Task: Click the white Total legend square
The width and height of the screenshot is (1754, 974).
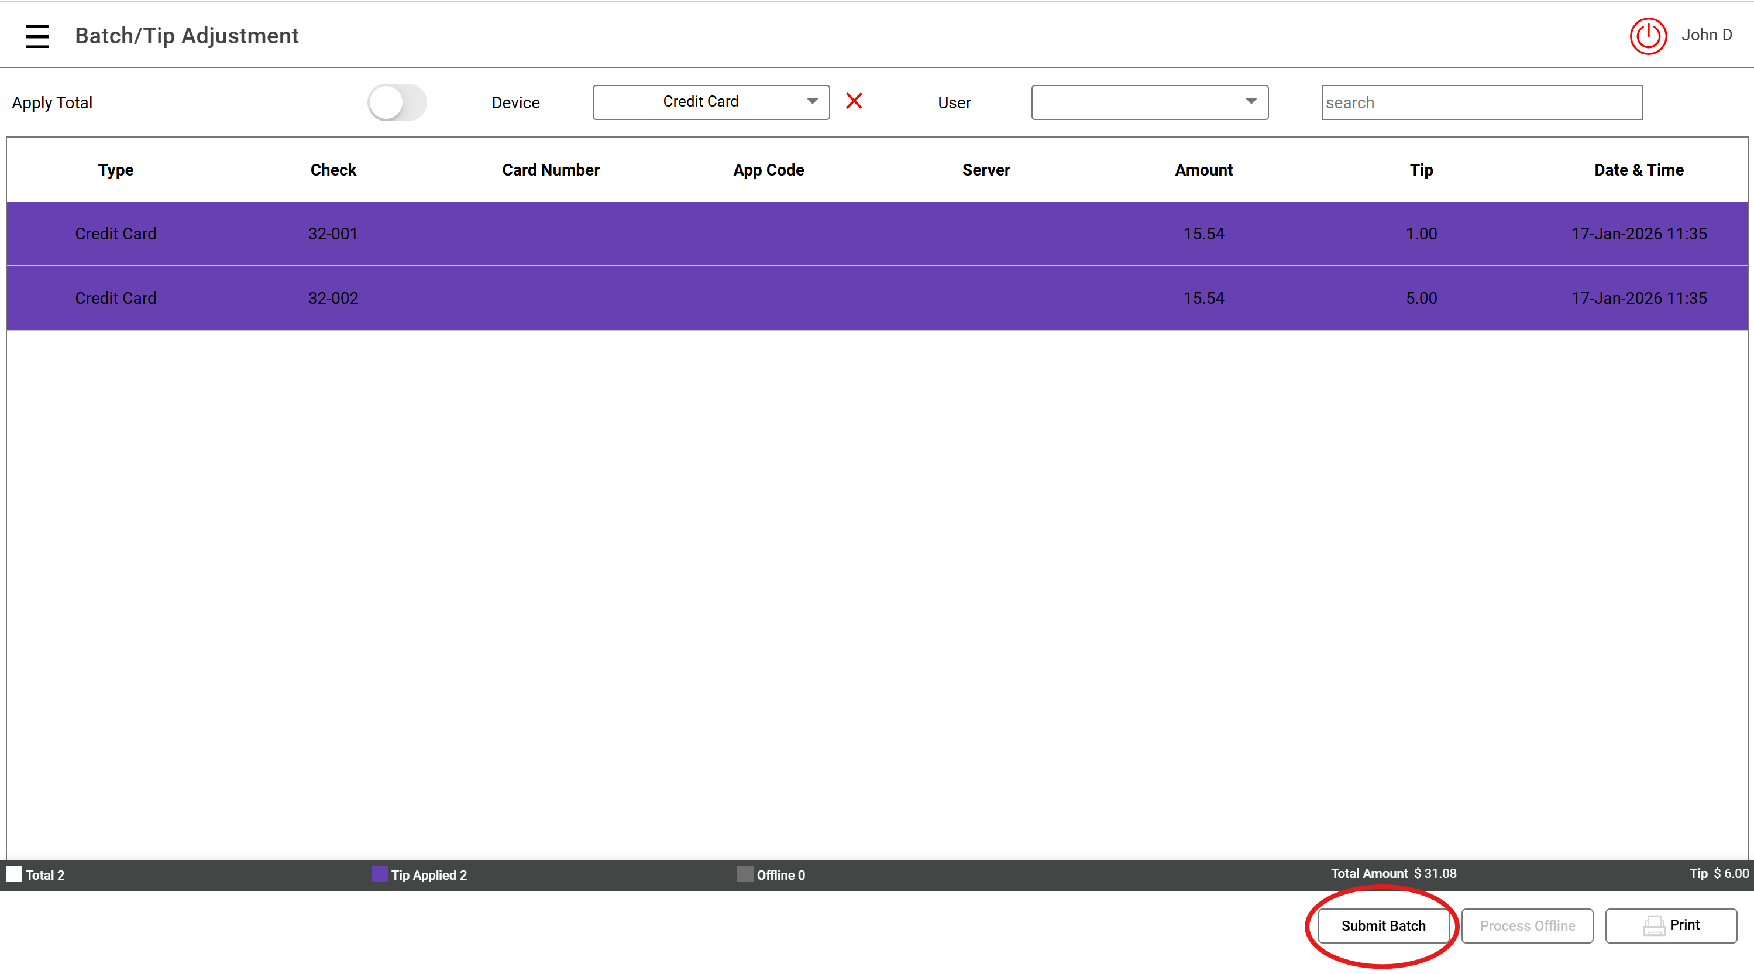Action: coord(14,874)
